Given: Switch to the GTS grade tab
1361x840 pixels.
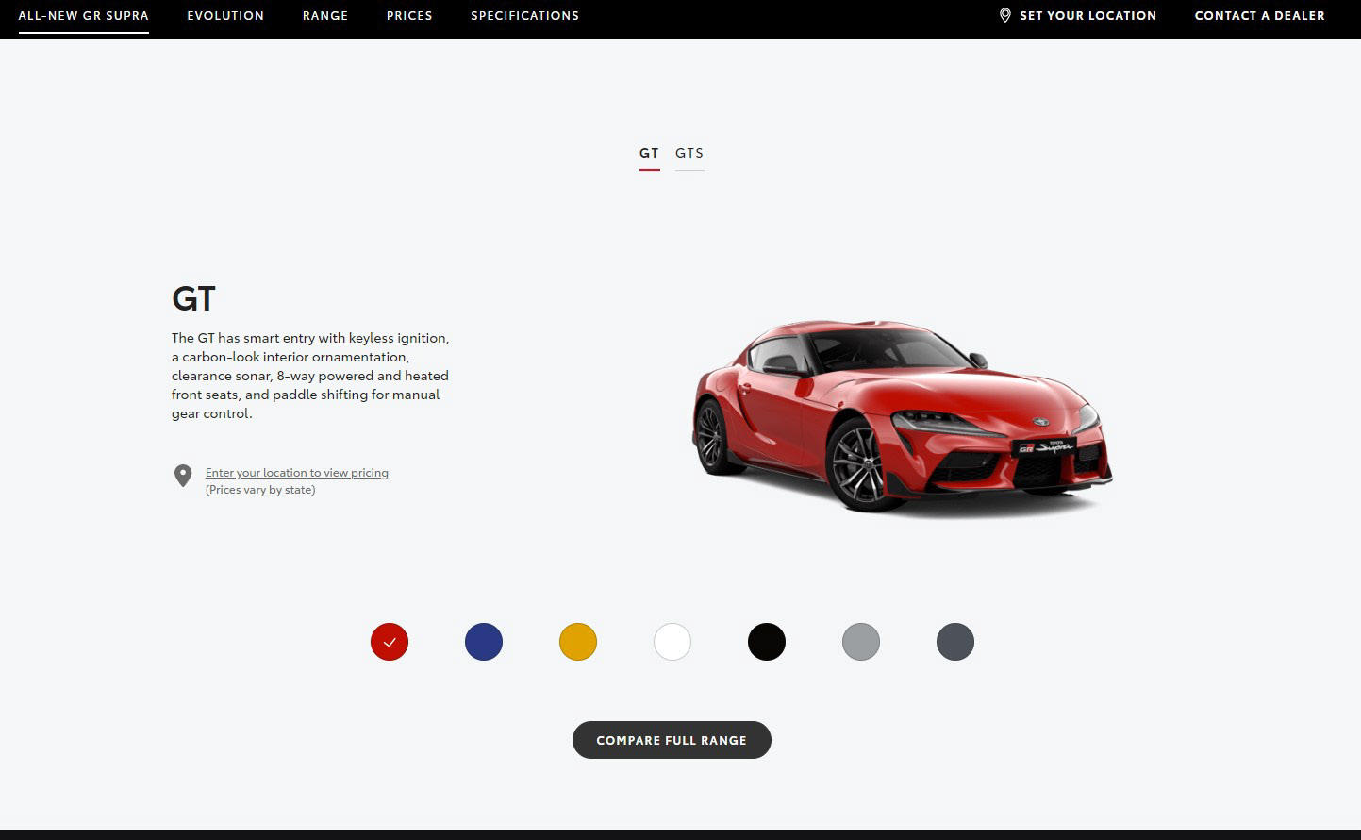Looking at the screenshot, I should 689,153.
